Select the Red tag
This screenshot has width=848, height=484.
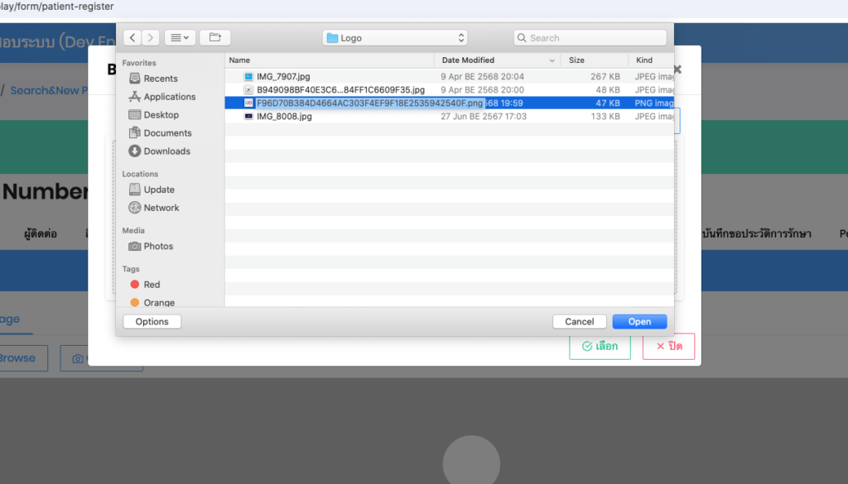(x=152, y=285)
